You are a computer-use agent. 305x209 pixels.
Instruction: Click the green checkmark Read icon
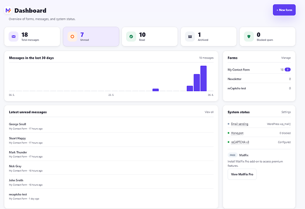[131, 37]
